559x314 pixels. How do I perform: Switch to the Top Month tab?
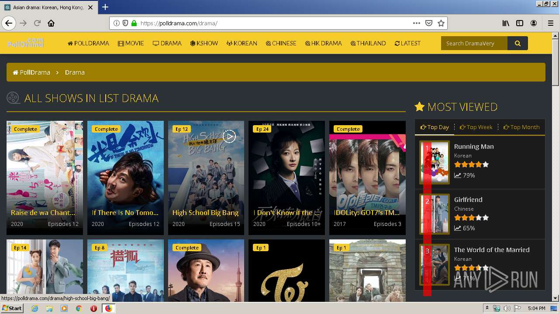(521, 127)
